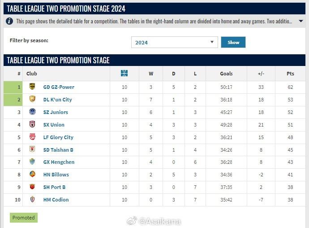The image size is (309, 228).
Task: Click the DL K'un City club crest
Action: pyautogui.click(x=32, y=100)
